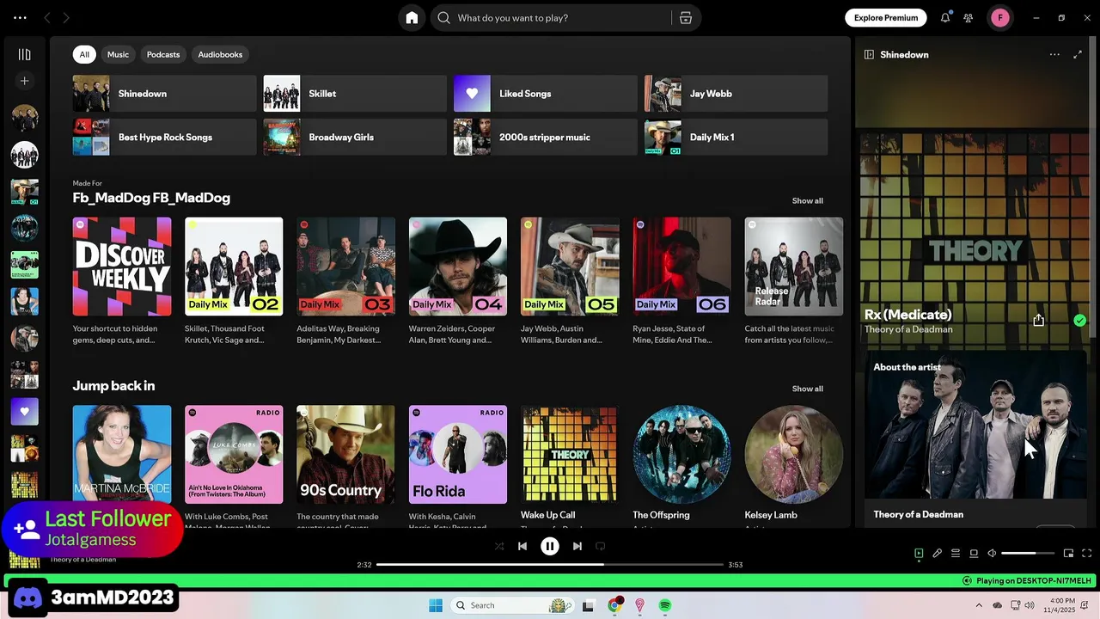1100x619 pixels.
Task: Open the Skillet shortcut tile
Action: click(355, 94)
